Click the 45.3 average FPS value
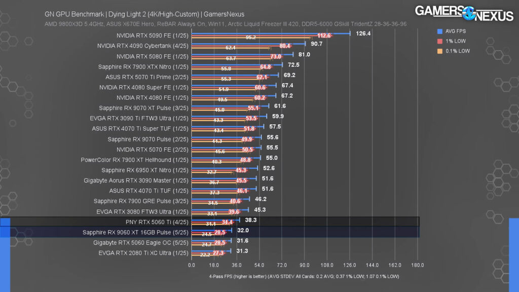Image resolution: width=519 pixels, height=292 pixels. coord(260,209)
